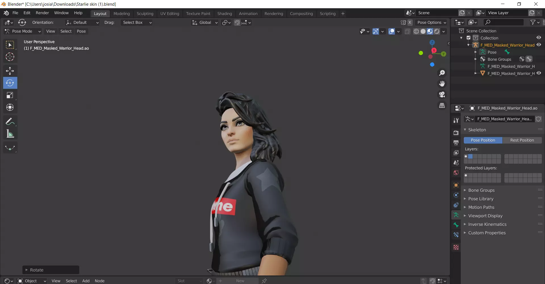This screenshot has height=284, width=545.
Task: Open the View Layer properties tab
Action: [456, 153]
